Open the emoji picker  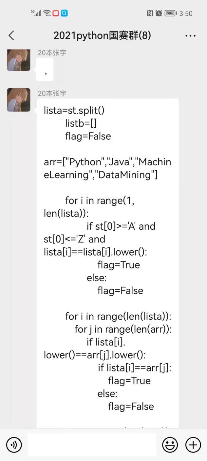[170, 445]
